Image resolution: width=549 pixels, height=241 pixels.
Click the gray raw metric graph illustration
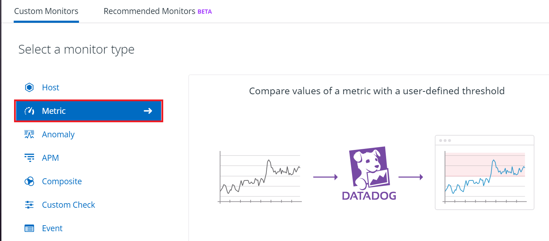260,177
